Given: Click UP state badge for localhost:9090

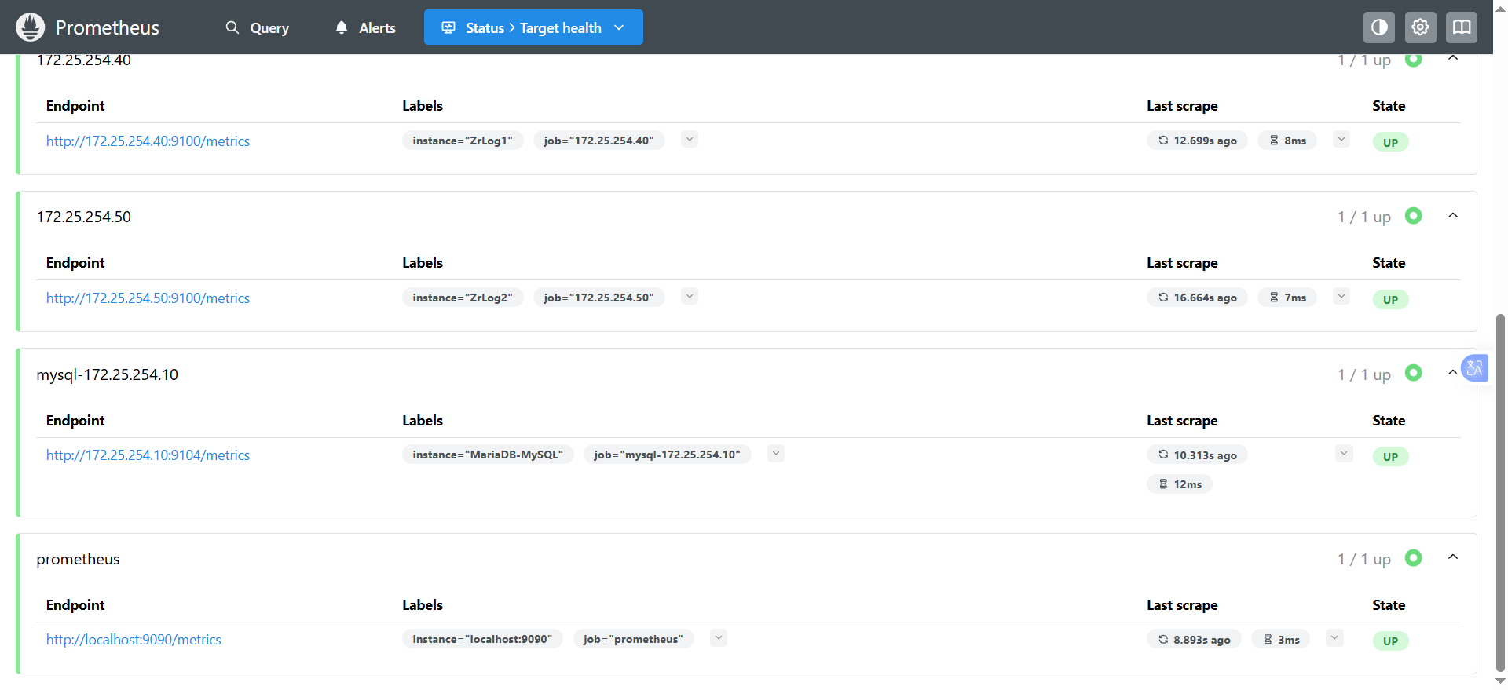Looking at the screenshot, I should coord(1390,641).
